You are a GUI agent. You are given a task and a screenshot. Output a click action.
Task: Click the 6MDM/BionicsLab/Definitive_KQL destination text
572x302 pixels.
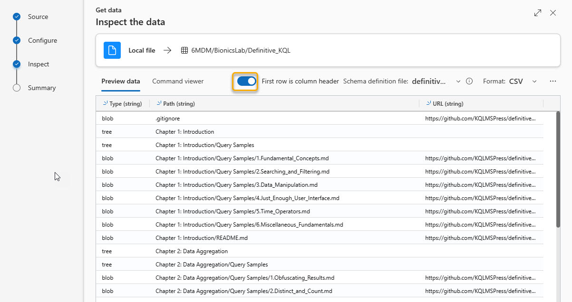(x=241, y=50)
